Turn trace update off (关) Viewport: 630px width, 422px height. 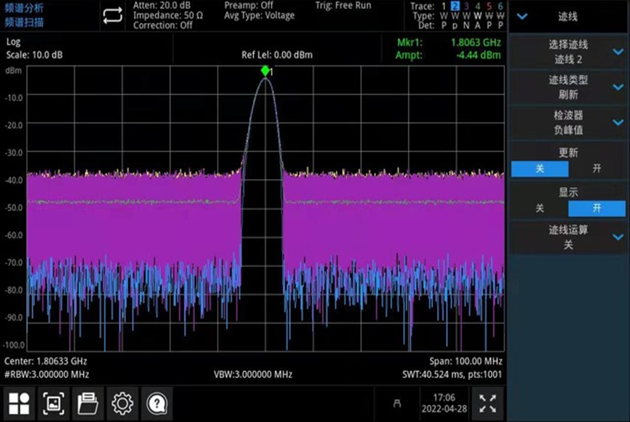click(x=540, y=169)
